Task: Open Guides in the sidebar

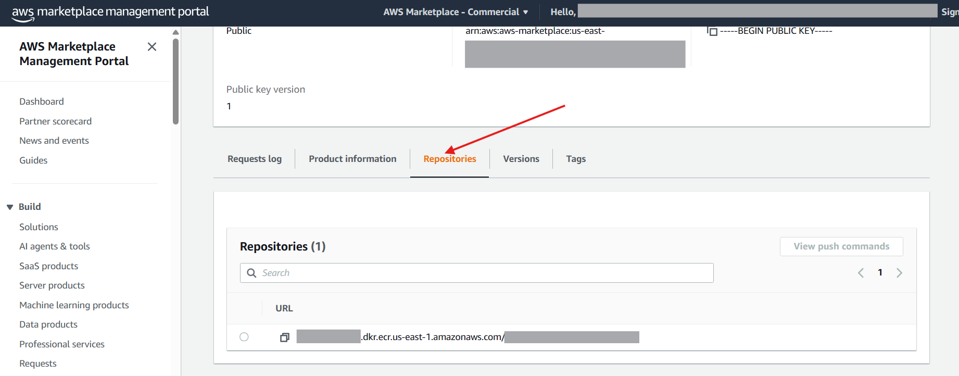Action: pos(33,160)
